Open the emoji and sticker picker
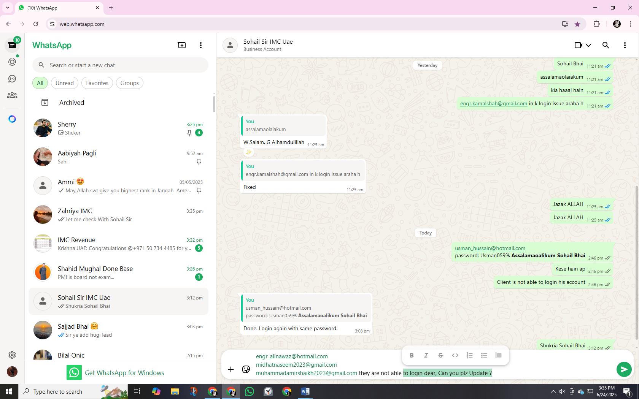Screen dimensions: 639x399 [x=246, y=369]
